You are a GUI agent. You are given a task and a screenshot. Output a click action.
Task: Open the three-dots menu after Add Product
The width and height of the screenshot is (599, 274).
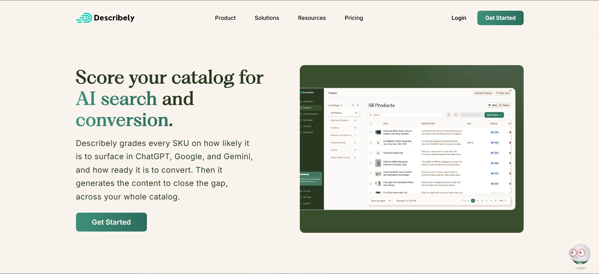point(508,115)
